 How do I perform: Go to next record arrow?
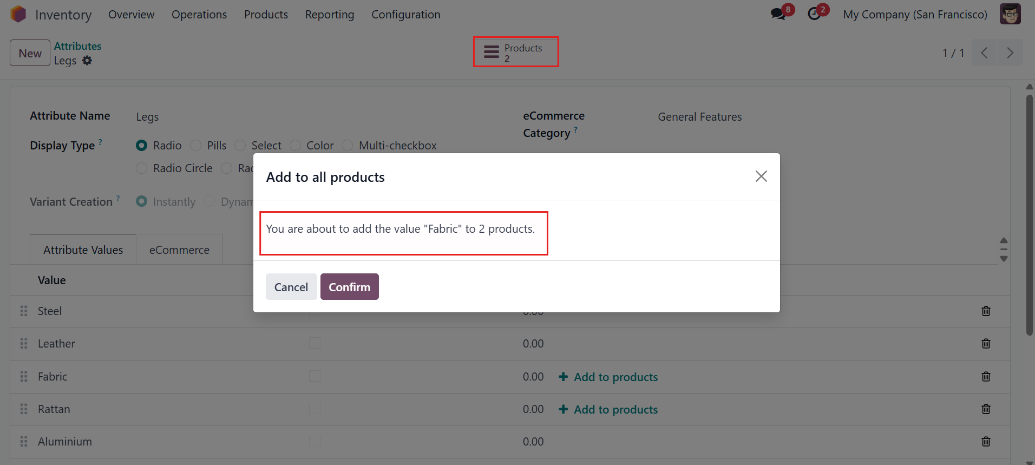[x=1010, y=53]
